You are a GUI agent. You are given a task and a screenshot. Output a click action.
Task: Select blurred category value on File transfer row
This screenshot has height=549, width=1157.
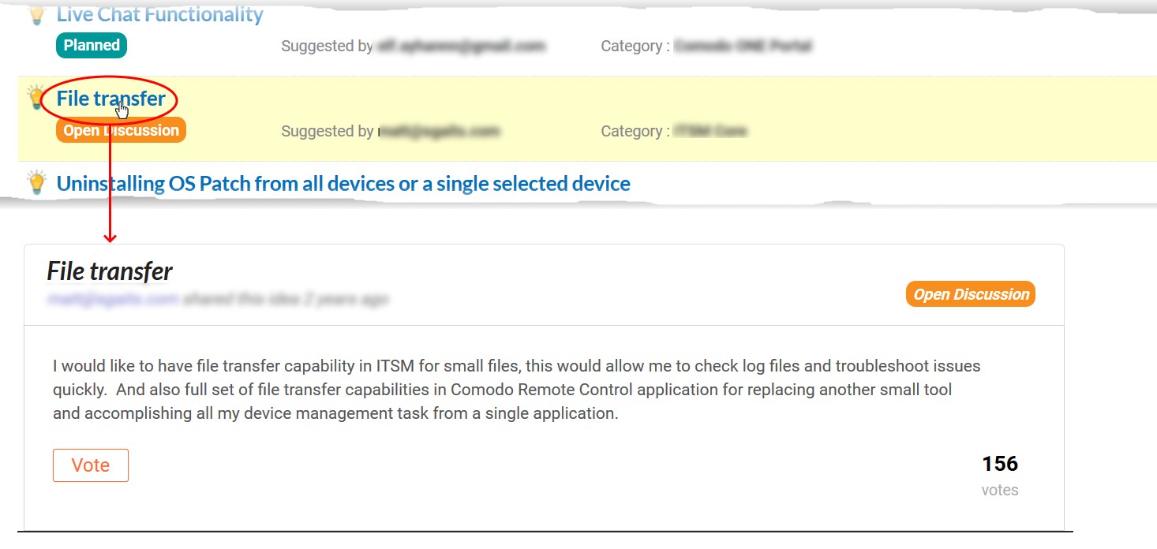[x=711, y=131]
